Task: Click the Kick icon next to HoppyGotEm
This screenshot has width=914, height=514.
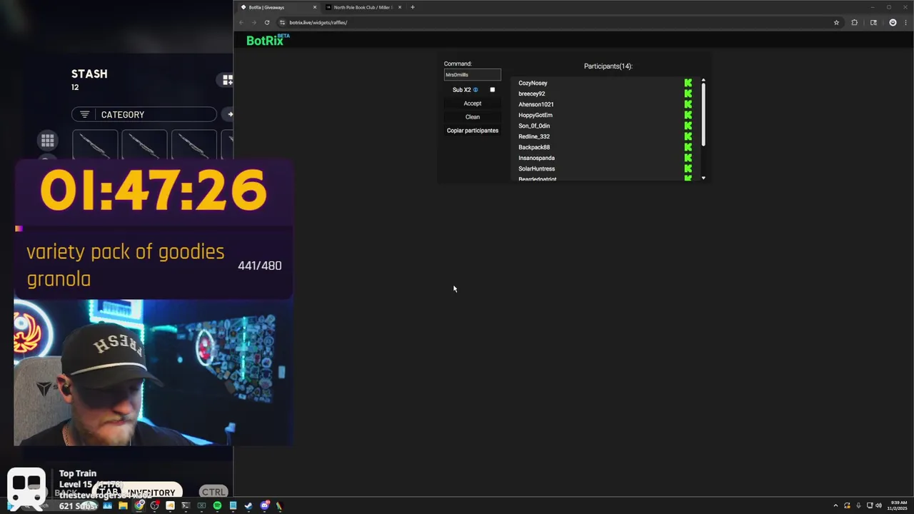Action: point(688,115)
